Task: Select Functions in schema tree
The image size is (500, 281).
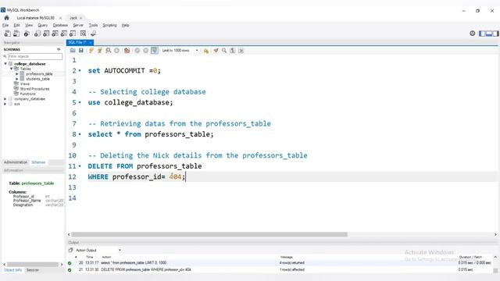Action: point(28,94)
